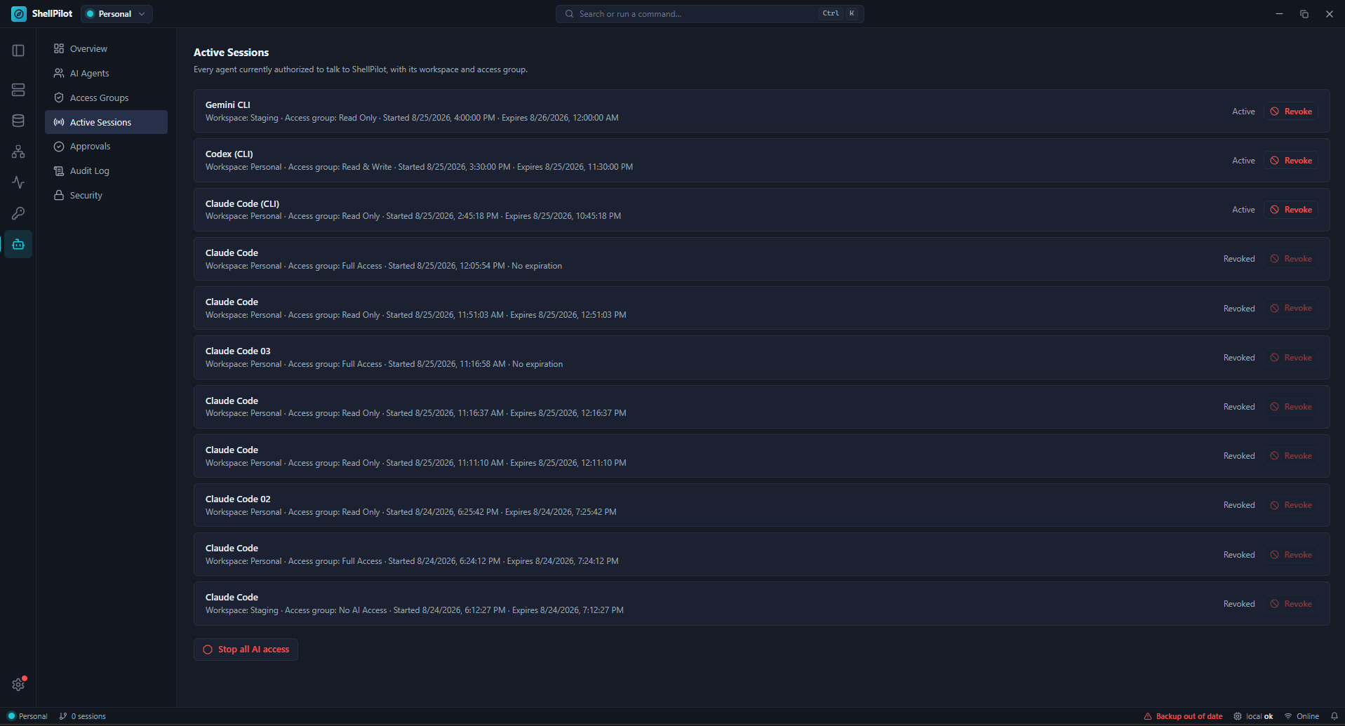Open the servers icon in left rail

[x=18, y=90]
